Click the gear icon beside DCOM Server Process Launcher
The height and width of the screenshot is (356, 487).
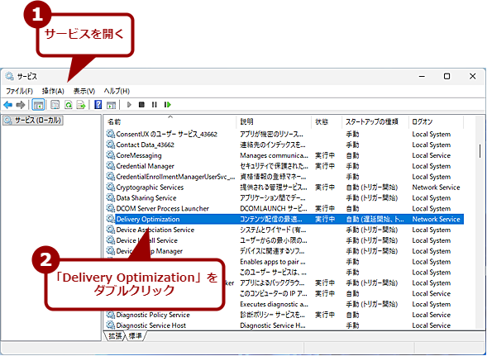tap(110, 208)
